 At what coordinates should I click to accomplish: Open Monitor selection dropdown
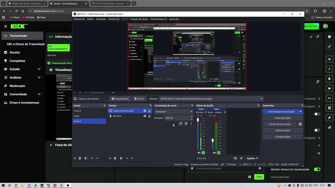211,99
